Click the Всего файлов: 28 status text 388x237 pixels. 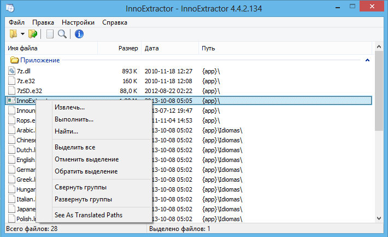(x=32, y=229)
